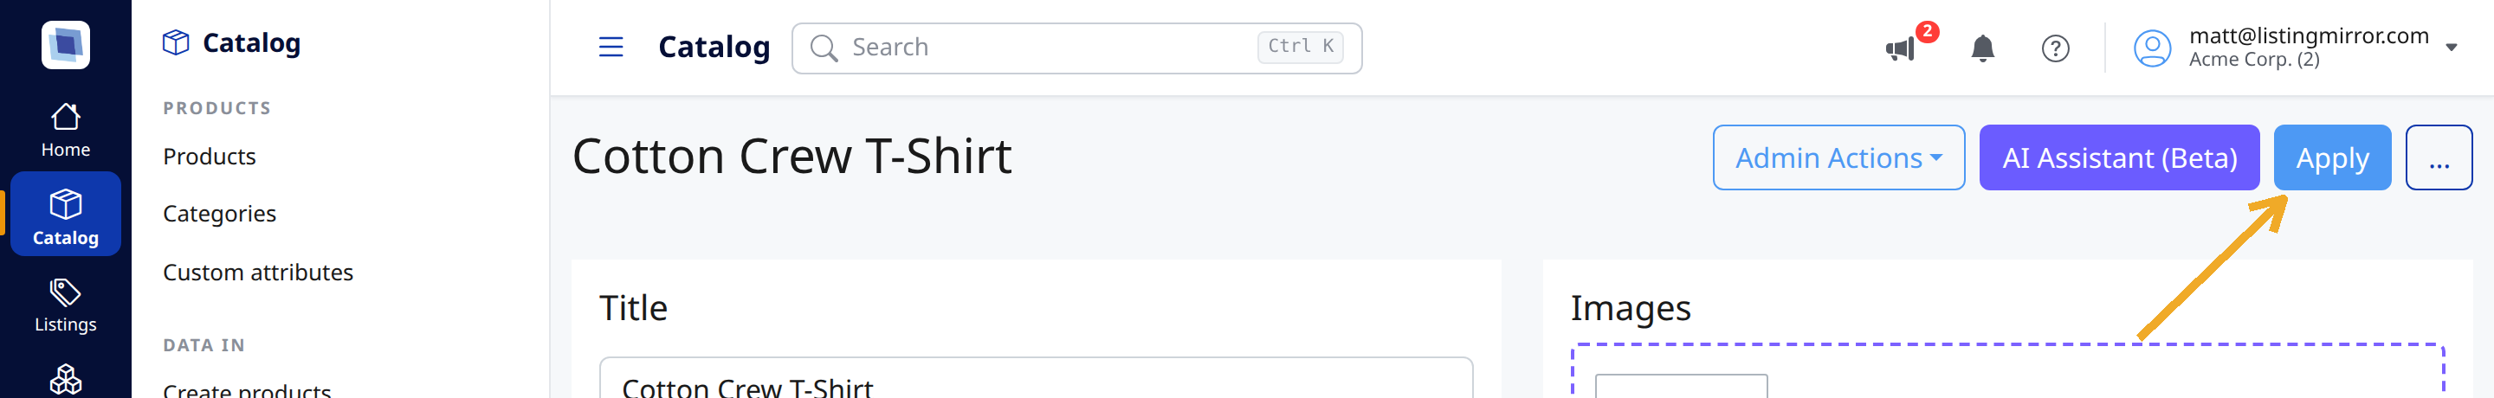Click the Title text field
Image resolution: width=2494 pixels, height=398 pixels.
(1035, 381)
